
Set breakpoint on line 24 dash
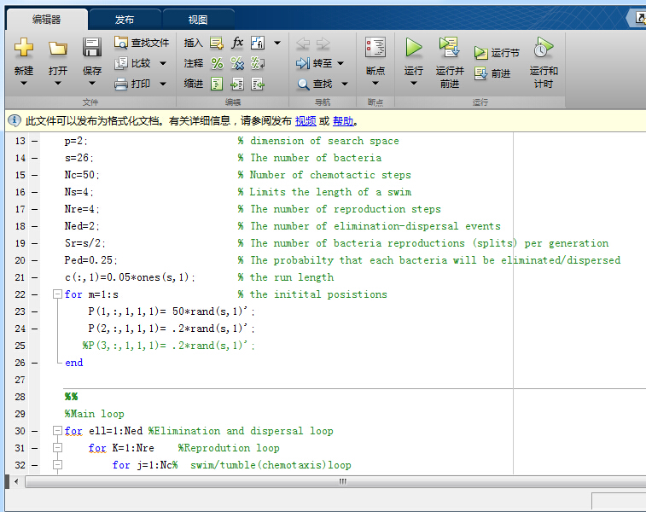pos(35,329)
